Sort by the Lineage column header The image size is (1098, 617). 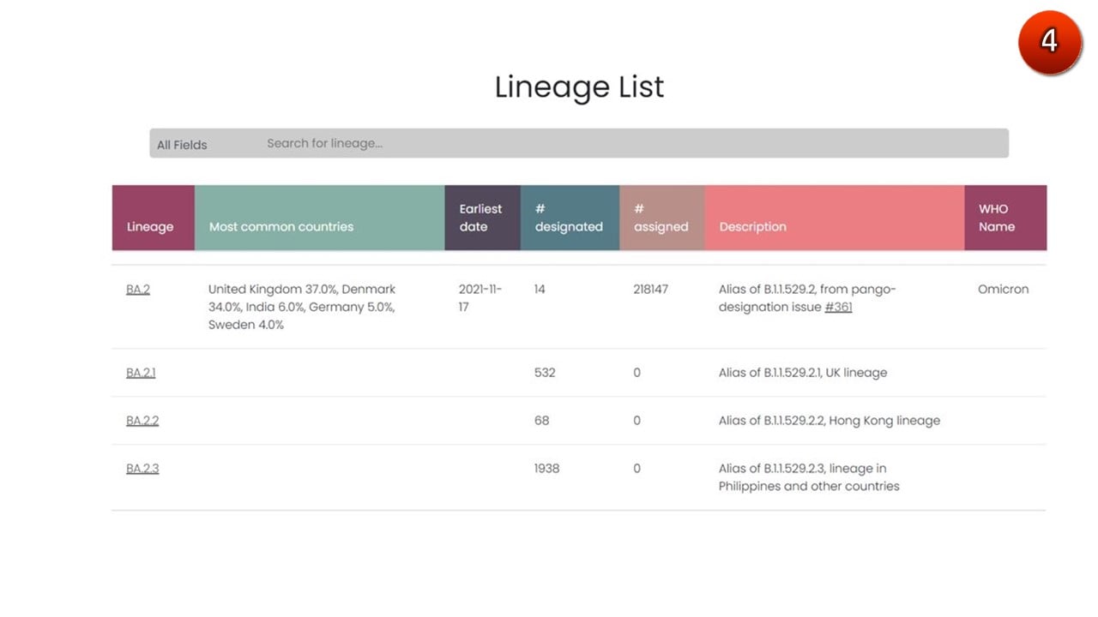coord(154,218)
